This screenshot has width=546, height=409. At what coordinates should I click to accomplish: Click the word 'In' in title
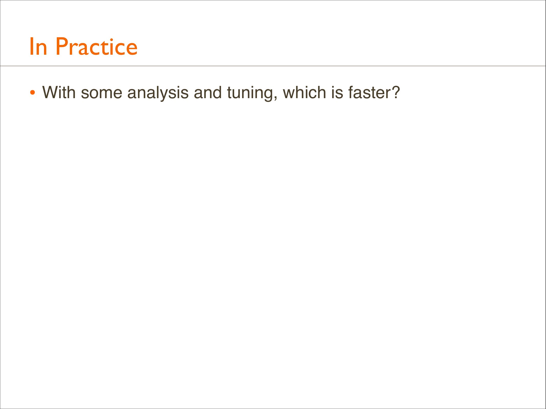pos(38,47)
